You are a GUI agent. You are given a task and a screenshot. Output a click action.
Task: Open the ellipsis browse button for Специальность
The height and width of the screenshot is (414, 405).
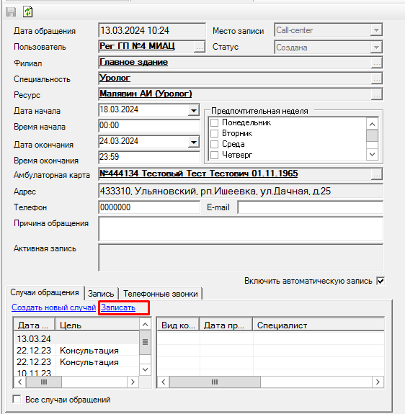click(x=377, y=78)
